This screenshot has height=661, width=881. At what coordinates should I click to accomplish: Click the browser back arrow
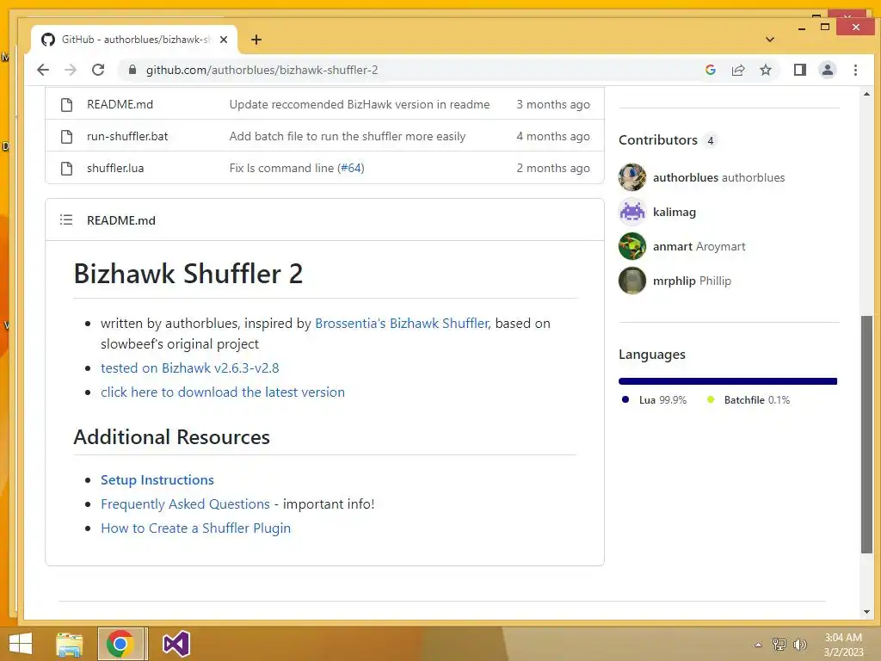pyautogui.click(x=43, y=70)
